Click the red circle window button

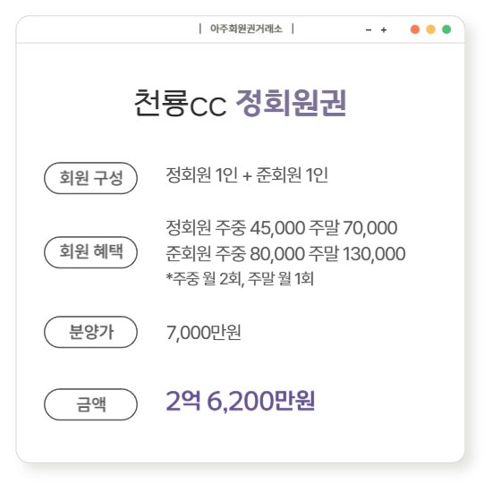pyautogui.click(x=415, y=30)
